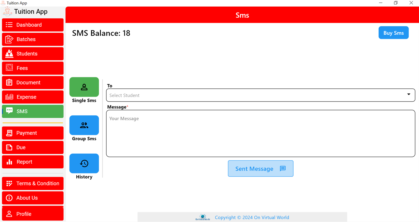Image resolution: width=419 pixels, height=222 pixels.
Task: Click the Single Sms label
Action: (x=84, y=100)
